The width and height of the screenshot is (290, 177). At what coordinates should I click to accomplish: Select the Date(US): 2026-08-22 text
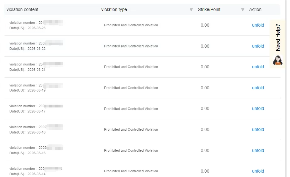27,49
